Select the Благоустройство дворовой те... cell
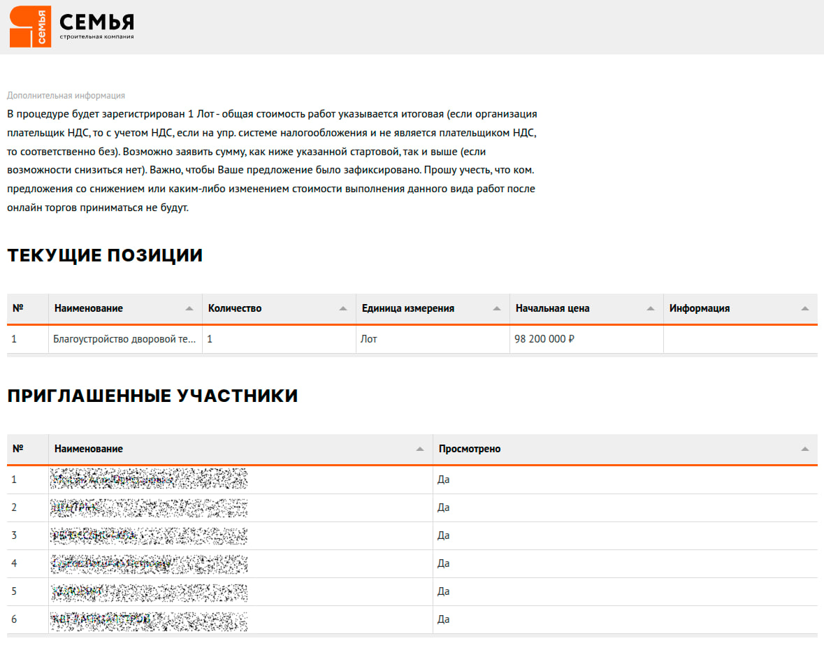Screen dimensions: 824x648 tap(125, 339)
